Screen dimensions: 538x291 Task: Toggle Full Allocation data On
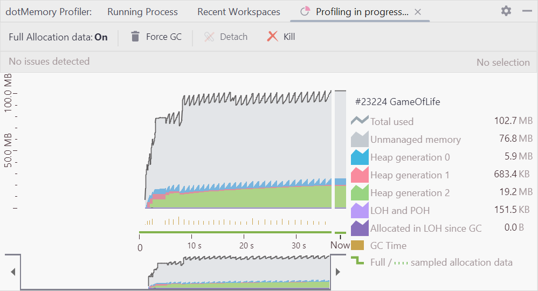[101, 37]
